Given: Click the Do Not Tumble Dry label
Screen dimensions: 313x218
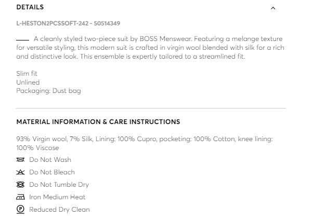Looking at the screenshot, I should click(x=59, y=185).
